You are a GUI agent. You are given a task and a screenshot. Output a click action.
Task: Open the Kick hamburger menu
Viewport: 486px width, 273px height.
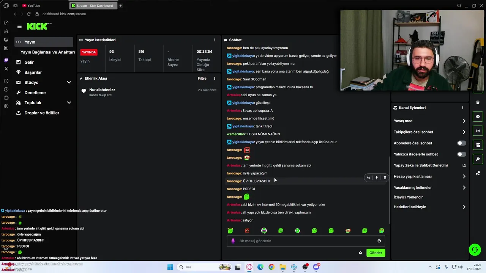(x=19, y=26)
